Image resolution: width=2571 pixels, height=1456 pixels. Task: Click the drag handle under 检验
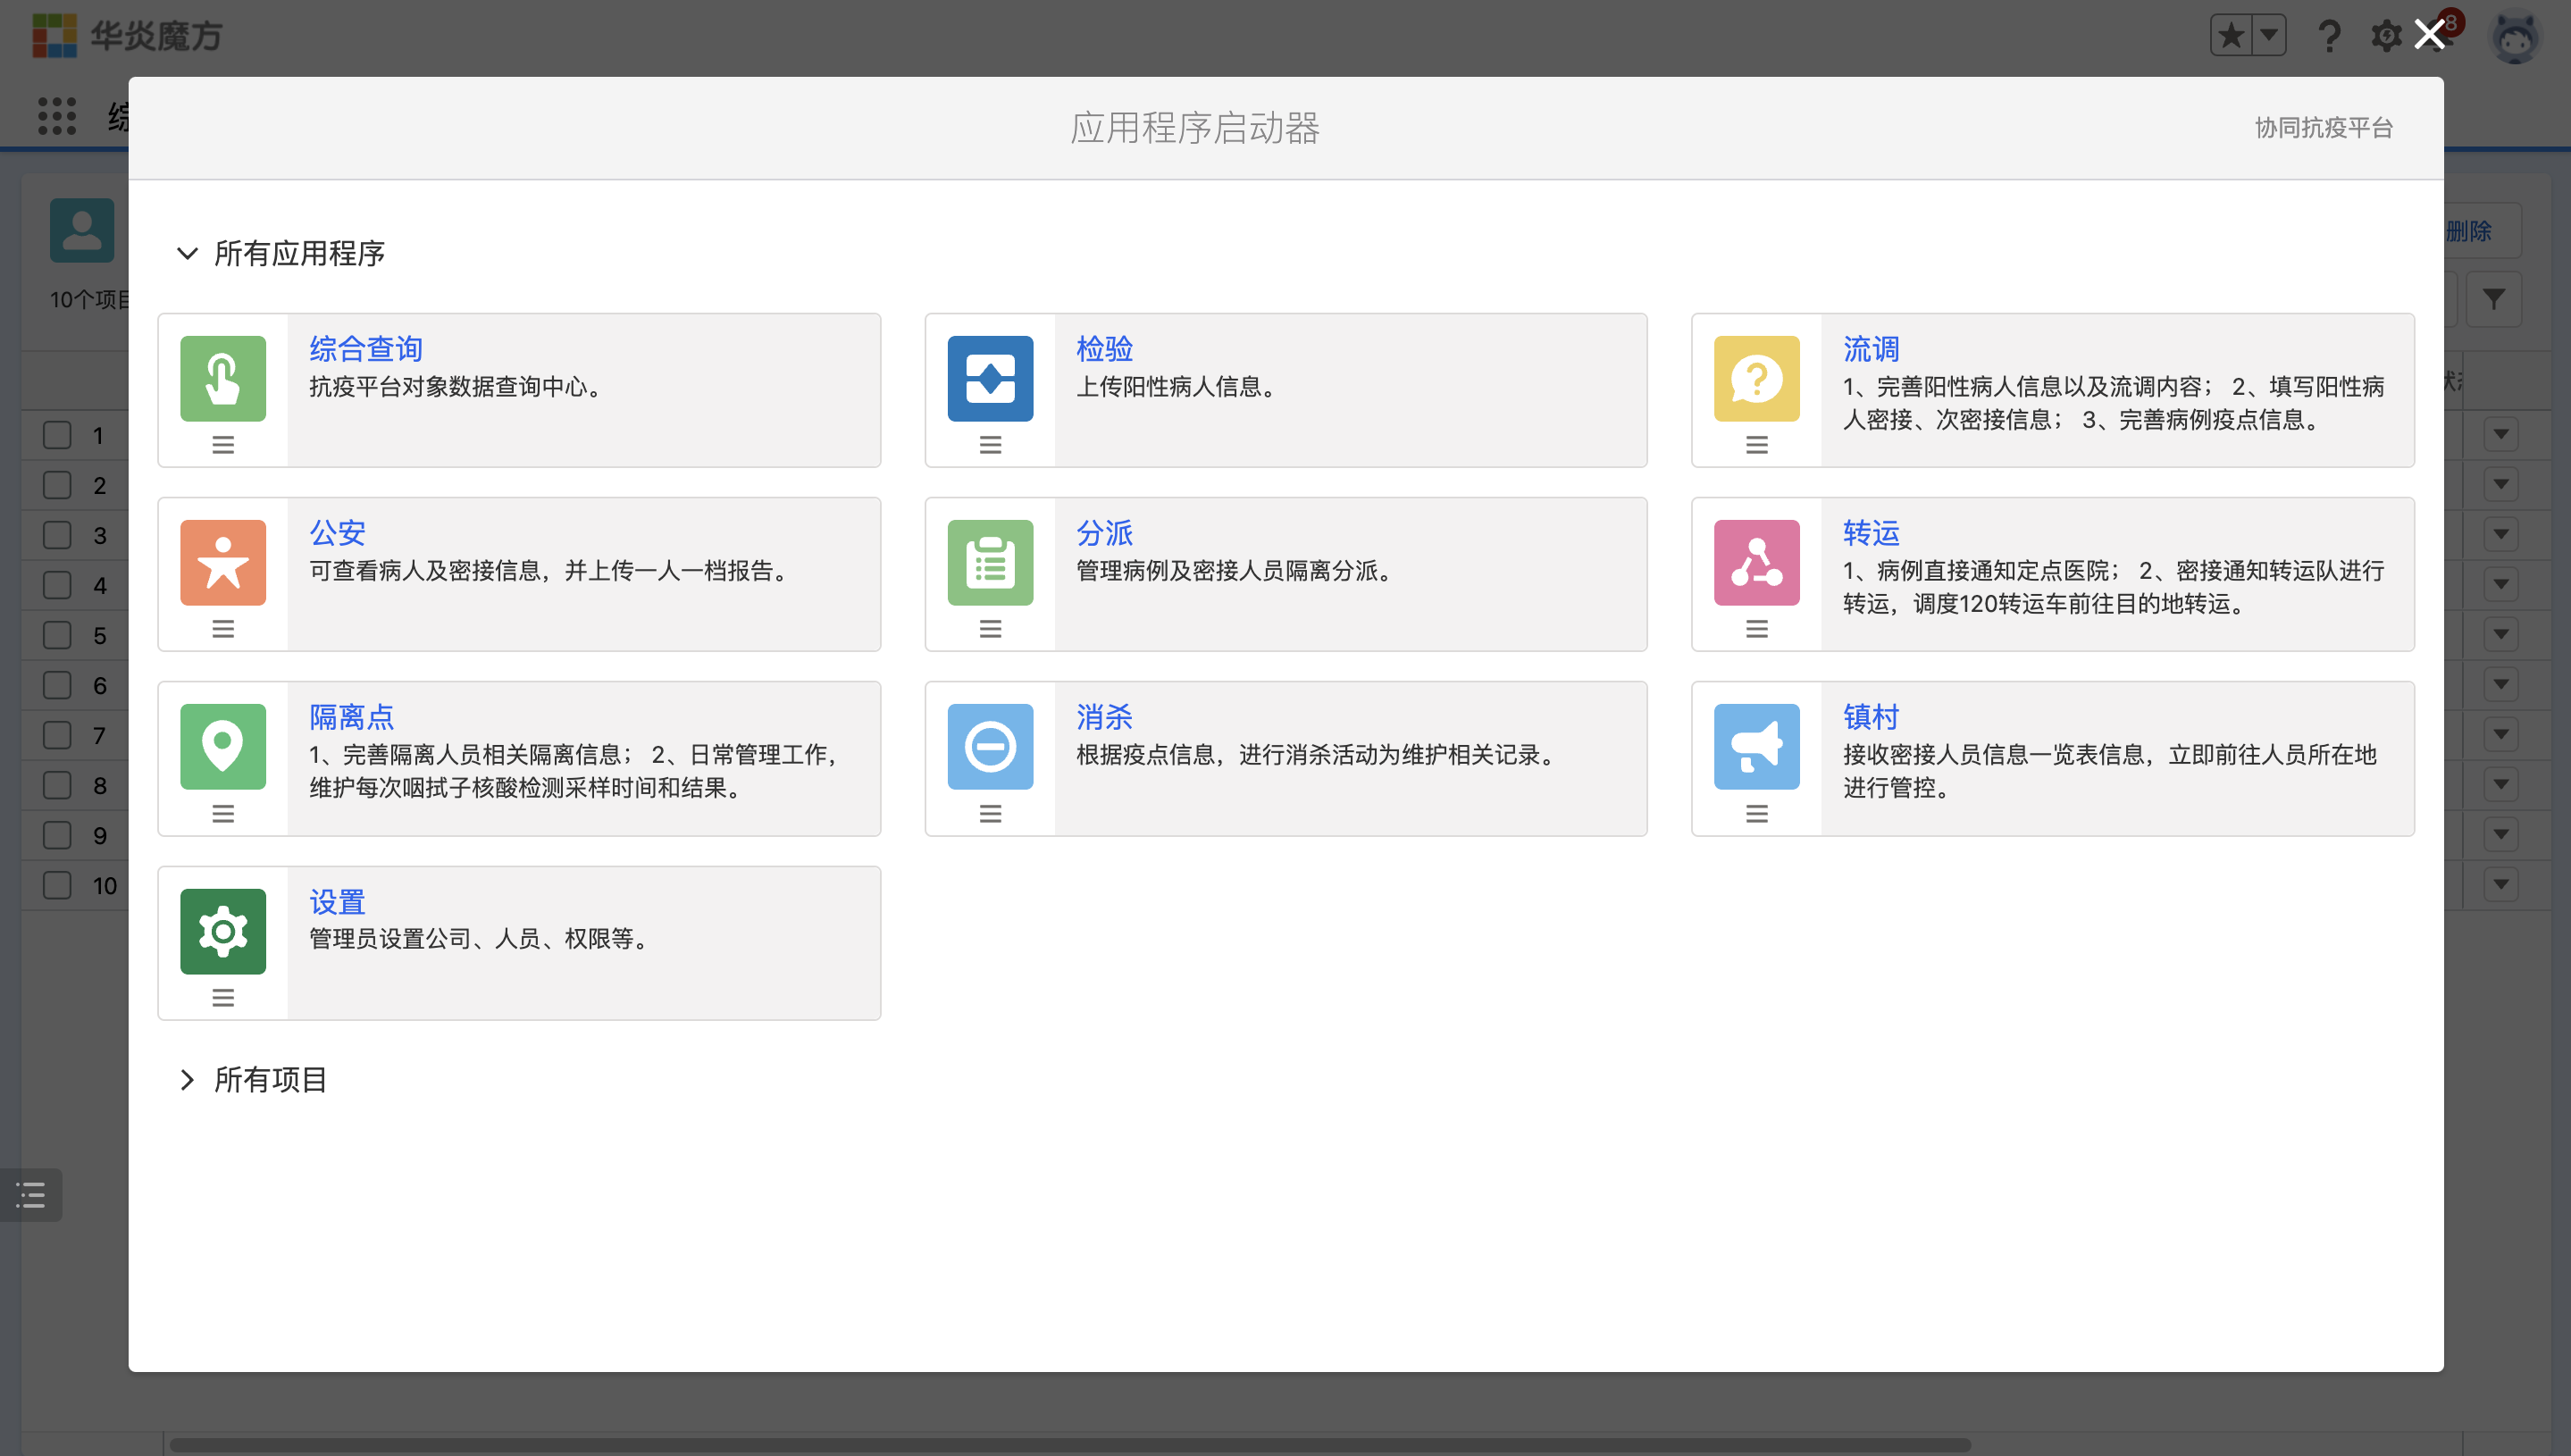990,445
